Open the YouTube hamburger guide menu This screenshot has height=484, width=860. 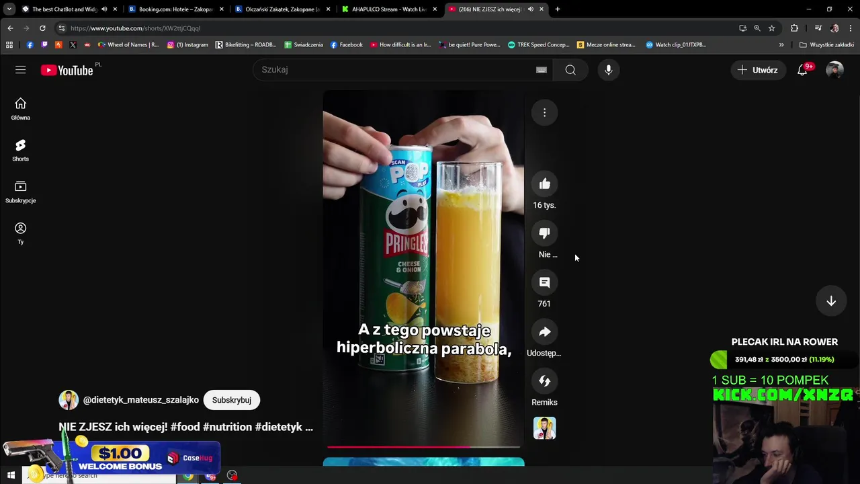click(20, 70)
